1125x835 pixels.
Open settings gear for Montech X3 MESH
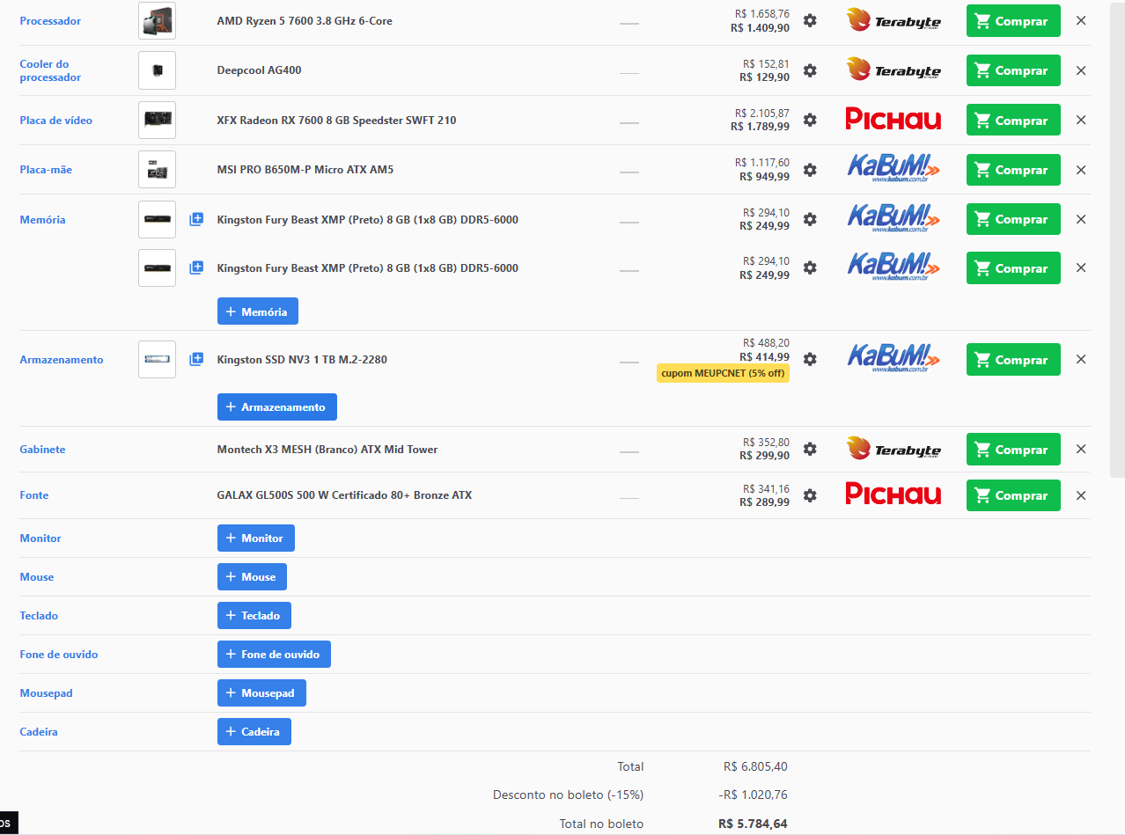point(810,449)
